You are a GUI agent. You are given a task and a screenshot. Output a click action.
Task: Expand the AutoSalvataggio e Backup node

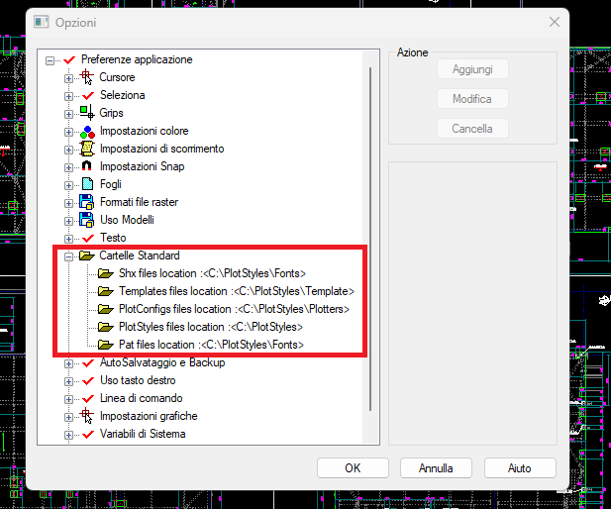[x=69, y=362]
